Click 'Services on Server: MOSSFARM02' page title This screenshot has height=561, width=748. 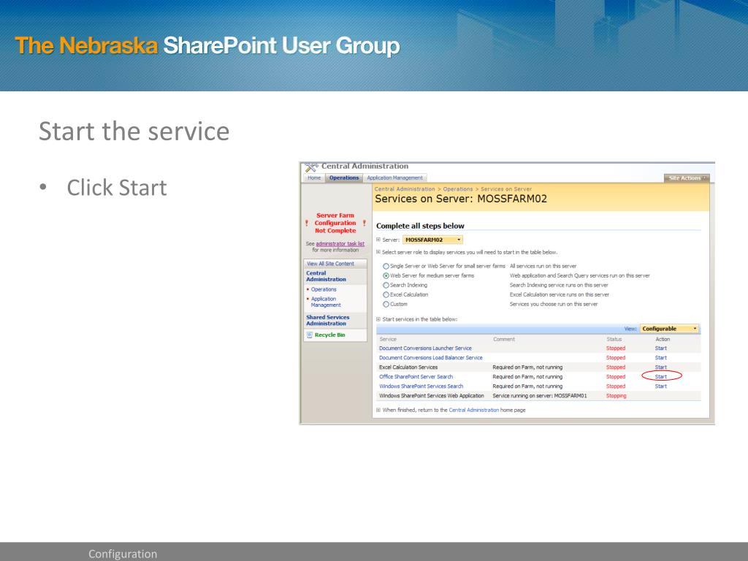click(x=461, y=199)
